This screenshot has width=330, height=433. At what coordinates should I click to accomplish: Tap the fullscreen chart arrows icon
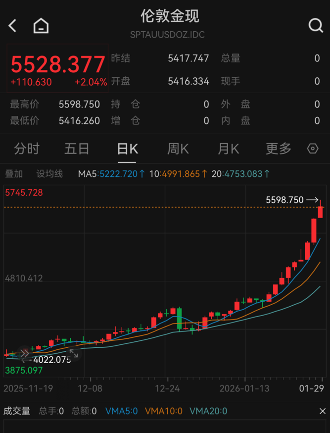tap(73, 354)
